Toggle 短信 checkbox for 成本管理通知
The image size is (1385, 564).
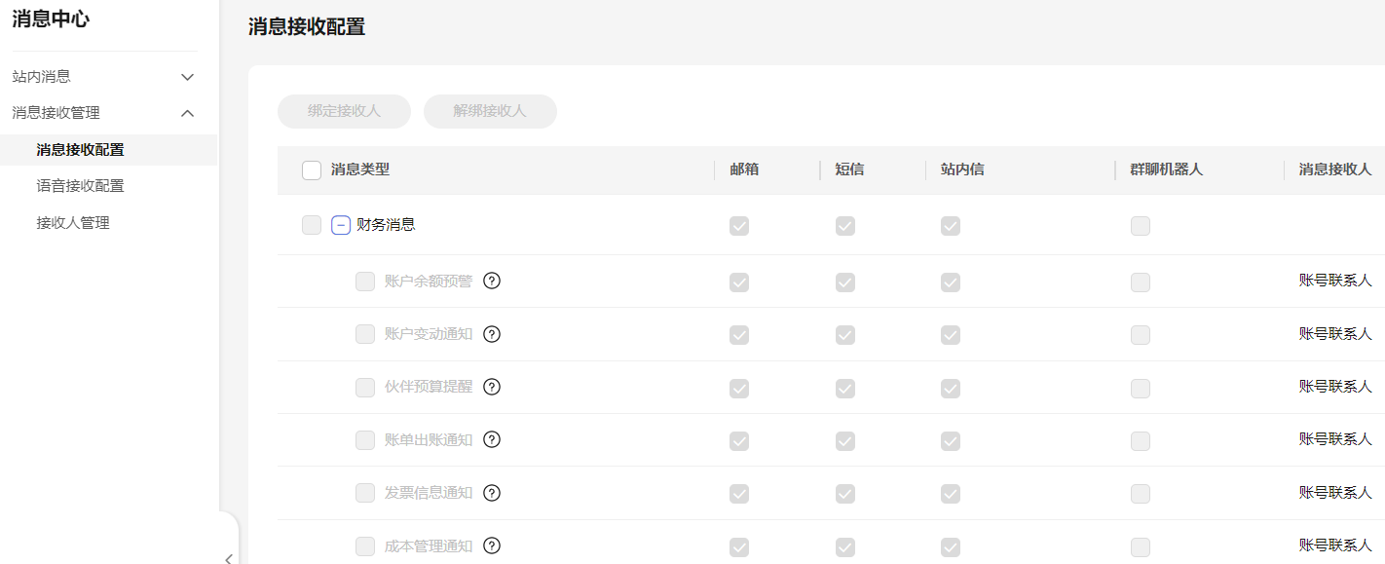coord(845,547)
